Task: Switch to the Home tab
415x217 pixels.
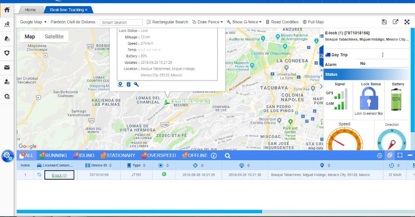Action: pos(30,10)
